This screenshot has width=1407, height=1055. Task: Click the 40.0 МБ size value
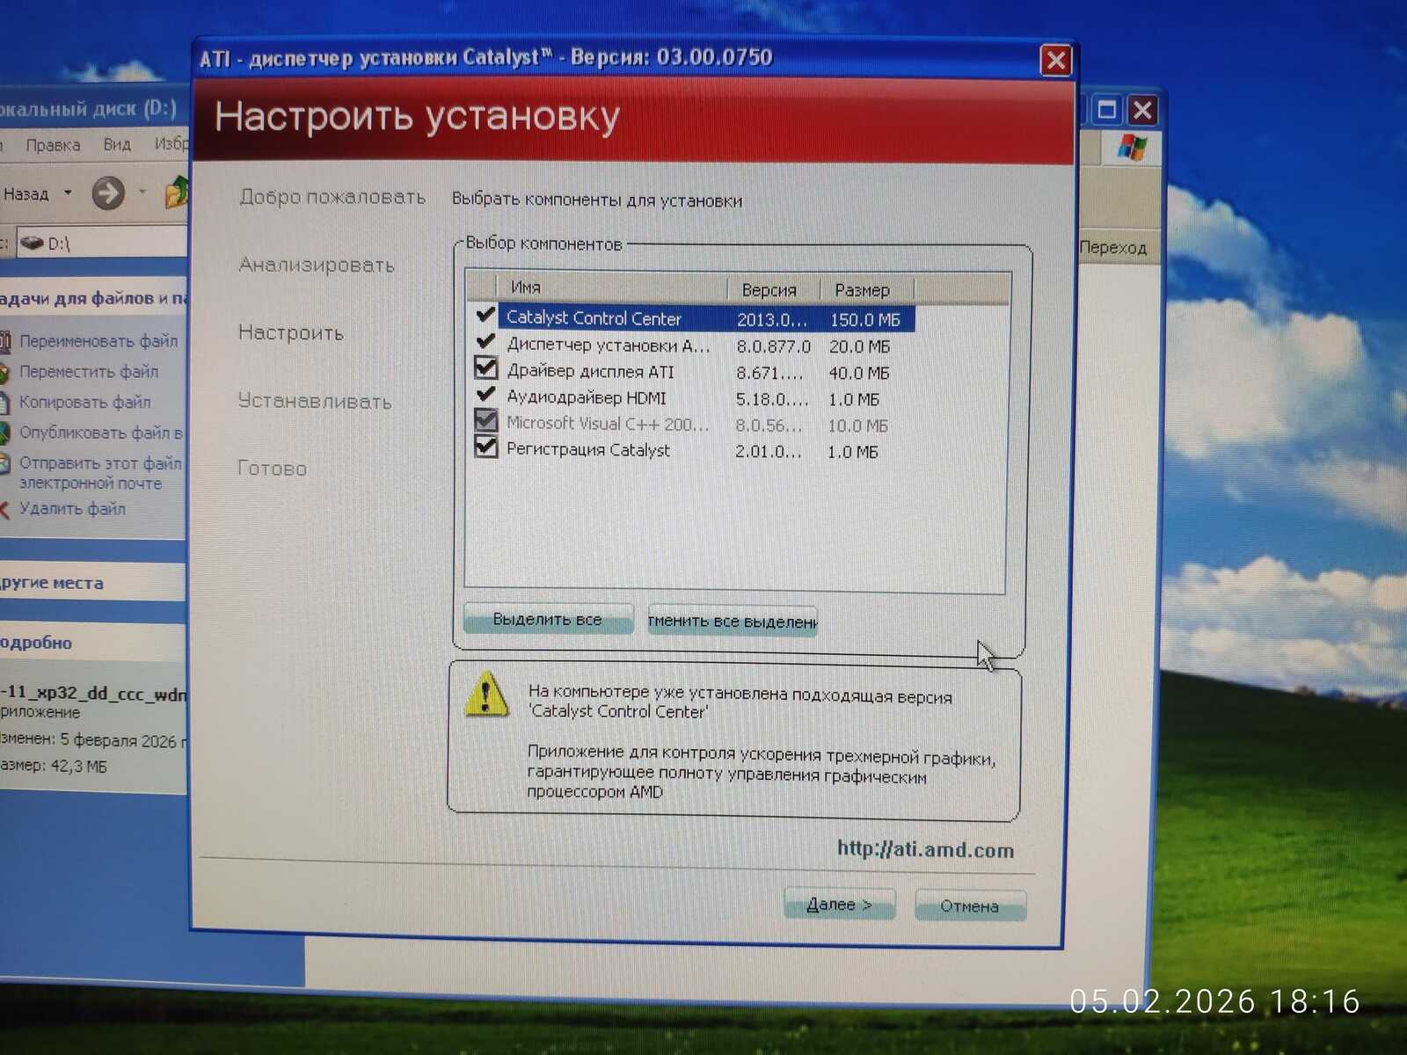[859, 373]
